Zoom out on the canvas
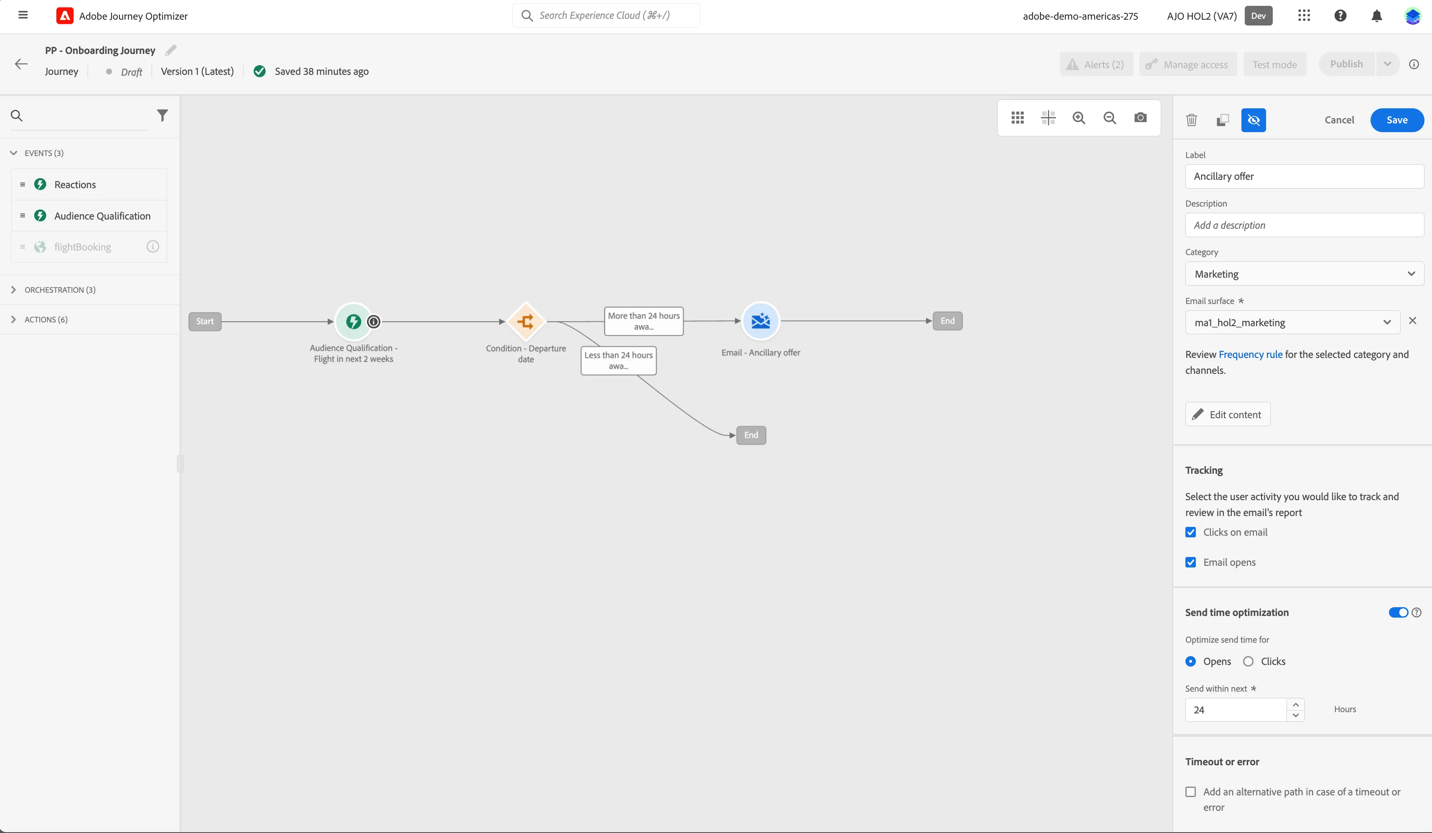The width and height of the screenshot is (1432, 833). 1109,118
